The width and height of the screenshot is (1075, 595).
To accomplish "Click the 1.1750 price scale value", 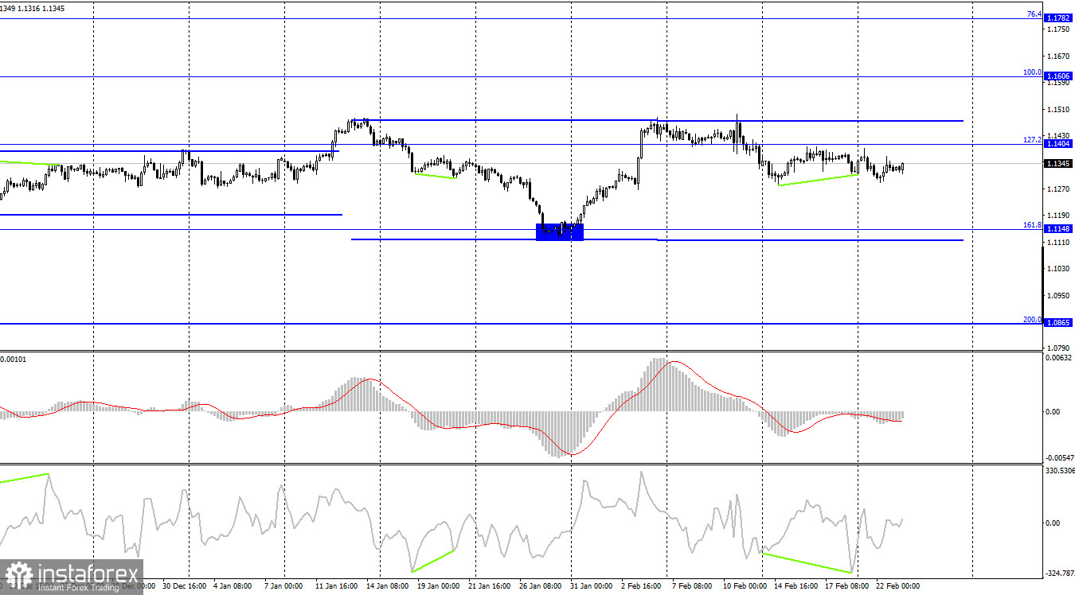I will (x=1059, y=29).
